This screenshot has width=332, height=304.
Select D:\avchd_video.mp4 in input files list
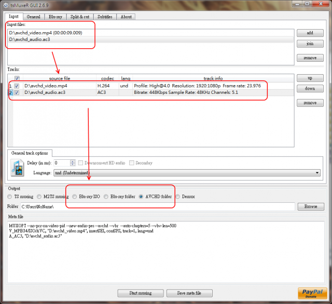click(151, 33)
